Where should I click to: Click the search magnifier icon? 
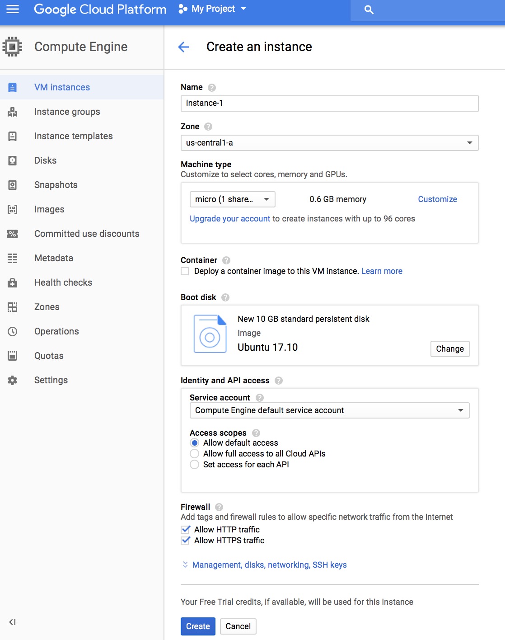[x=369, y=10]
